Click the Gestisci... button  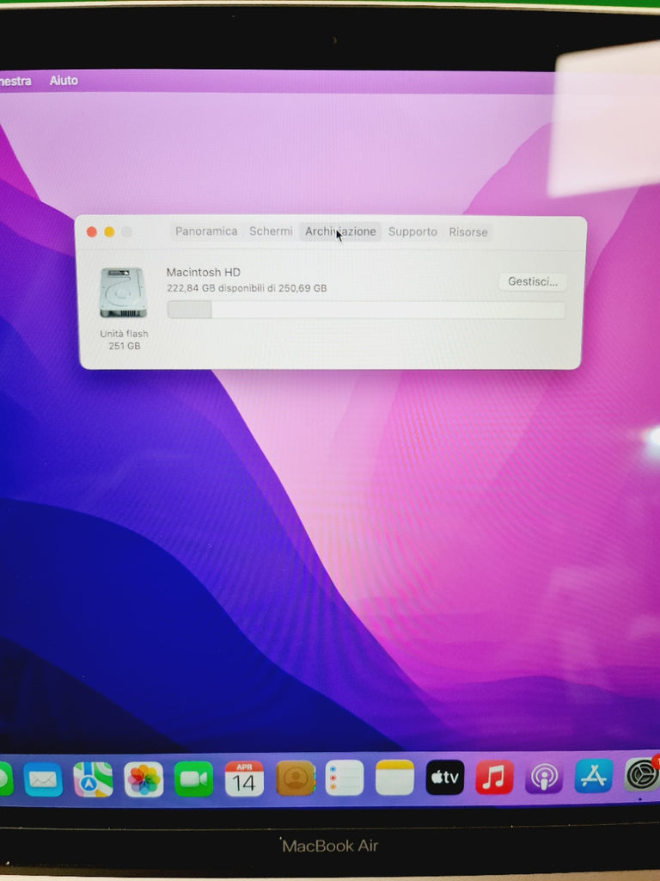point(533,281)
